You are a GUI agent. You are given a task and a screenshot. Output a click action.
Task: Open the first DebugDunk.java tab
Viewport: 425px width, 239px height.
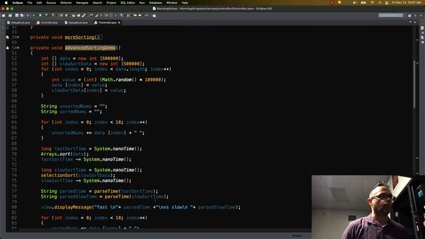19,23
